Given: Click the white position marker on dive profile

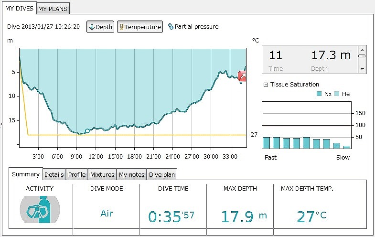Looking at the screenshot, I should tap(87, 130).
